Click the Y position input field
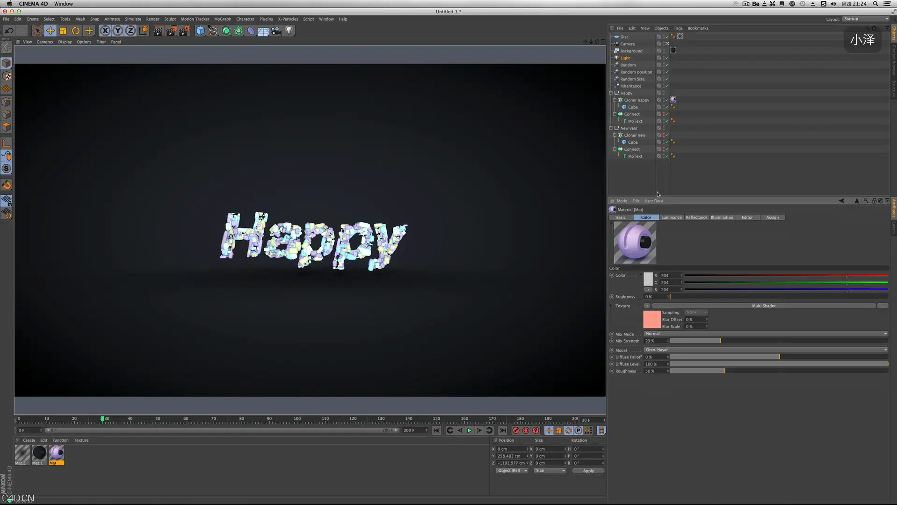Screen dimensions: 897x505 coord(512,456)
